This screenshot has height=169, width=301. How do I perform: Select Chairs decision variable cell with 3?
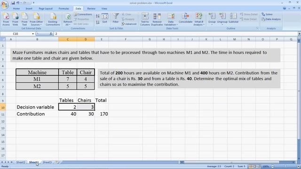click(86, 107)
